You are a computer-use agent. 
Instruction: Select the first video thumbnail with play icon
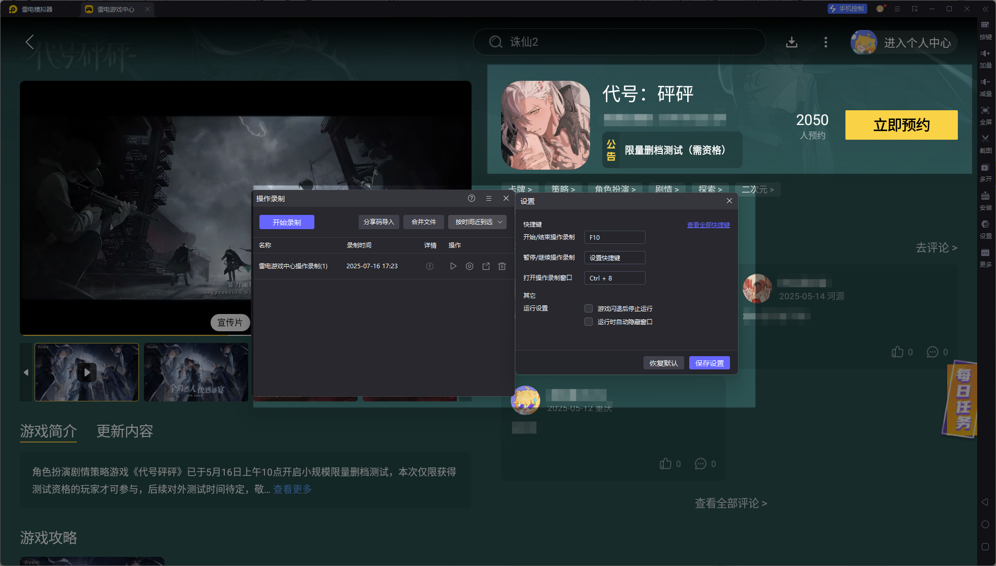click(x=86, y=372)
